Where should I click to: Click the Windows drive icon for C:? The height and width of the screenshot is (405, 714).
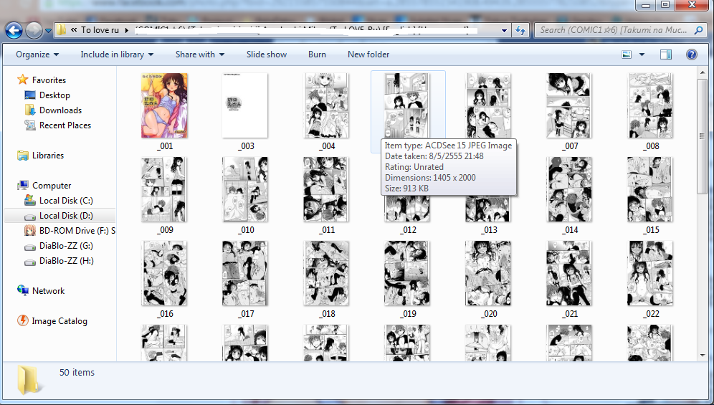30,200
